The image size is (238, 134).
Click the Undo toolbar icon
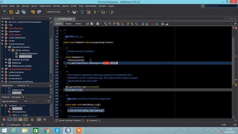(x=33, y=12)
